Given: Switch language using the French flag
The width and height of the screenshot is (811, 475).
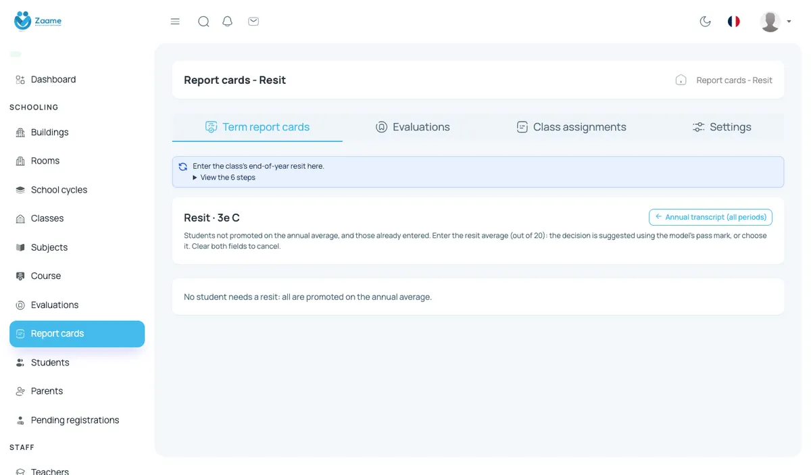Looking at the screenshot, I should tap(733, 22).
